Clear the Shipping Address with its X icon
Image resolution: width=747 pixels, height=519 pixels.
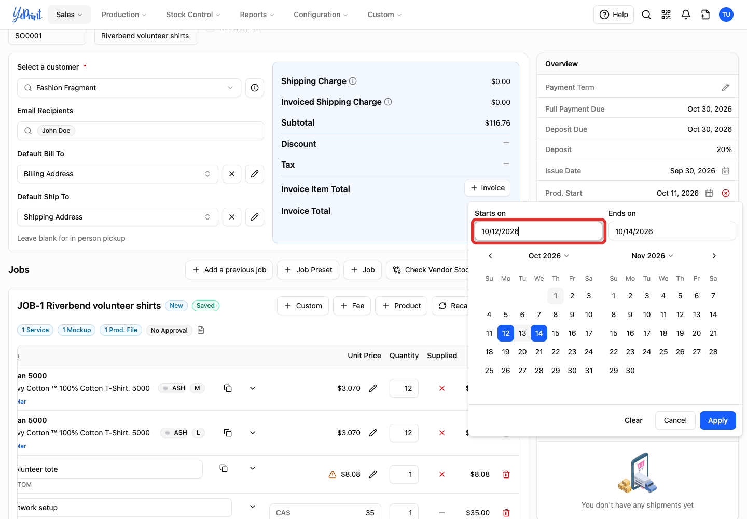click(232, 217)
